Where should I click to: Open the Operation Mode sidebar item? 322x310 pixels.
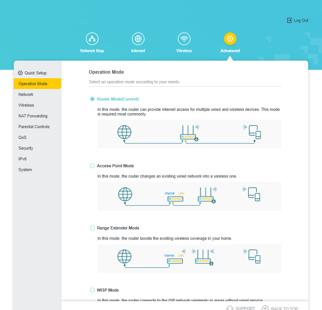(x=33, y=84)
